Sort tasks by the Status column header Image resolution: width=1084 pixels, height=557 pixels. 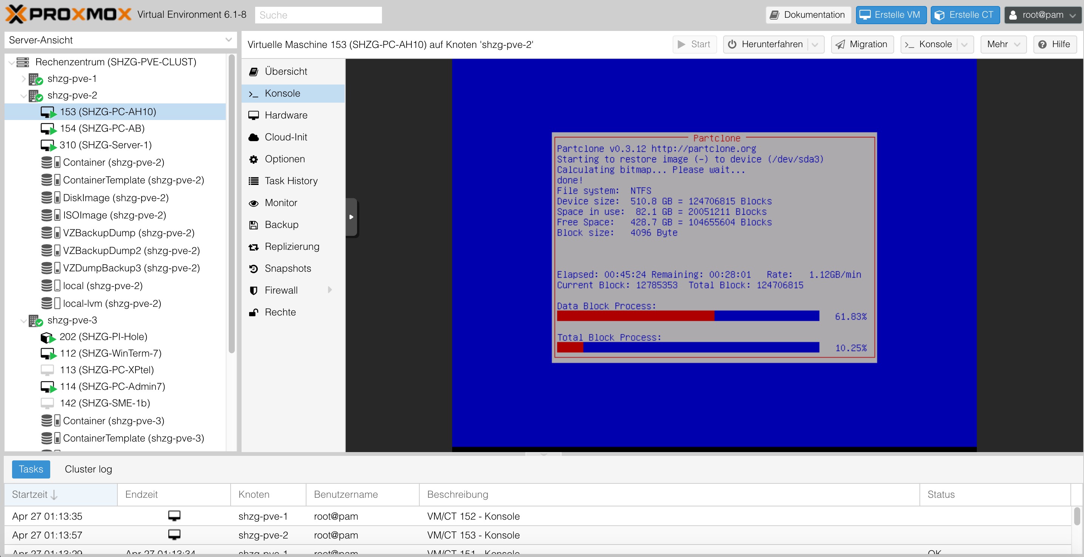tap(995, 494)
